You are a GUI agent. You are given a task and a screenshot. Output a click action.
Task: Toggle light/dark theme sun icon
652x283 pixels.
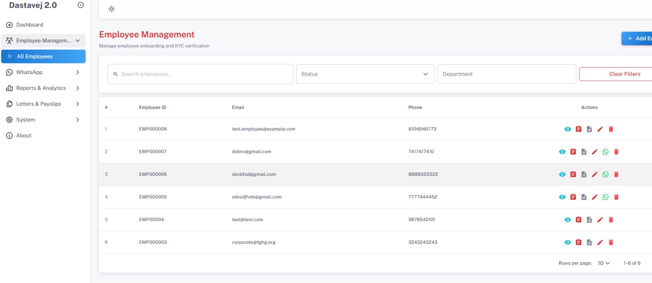[x=112, y=9]
